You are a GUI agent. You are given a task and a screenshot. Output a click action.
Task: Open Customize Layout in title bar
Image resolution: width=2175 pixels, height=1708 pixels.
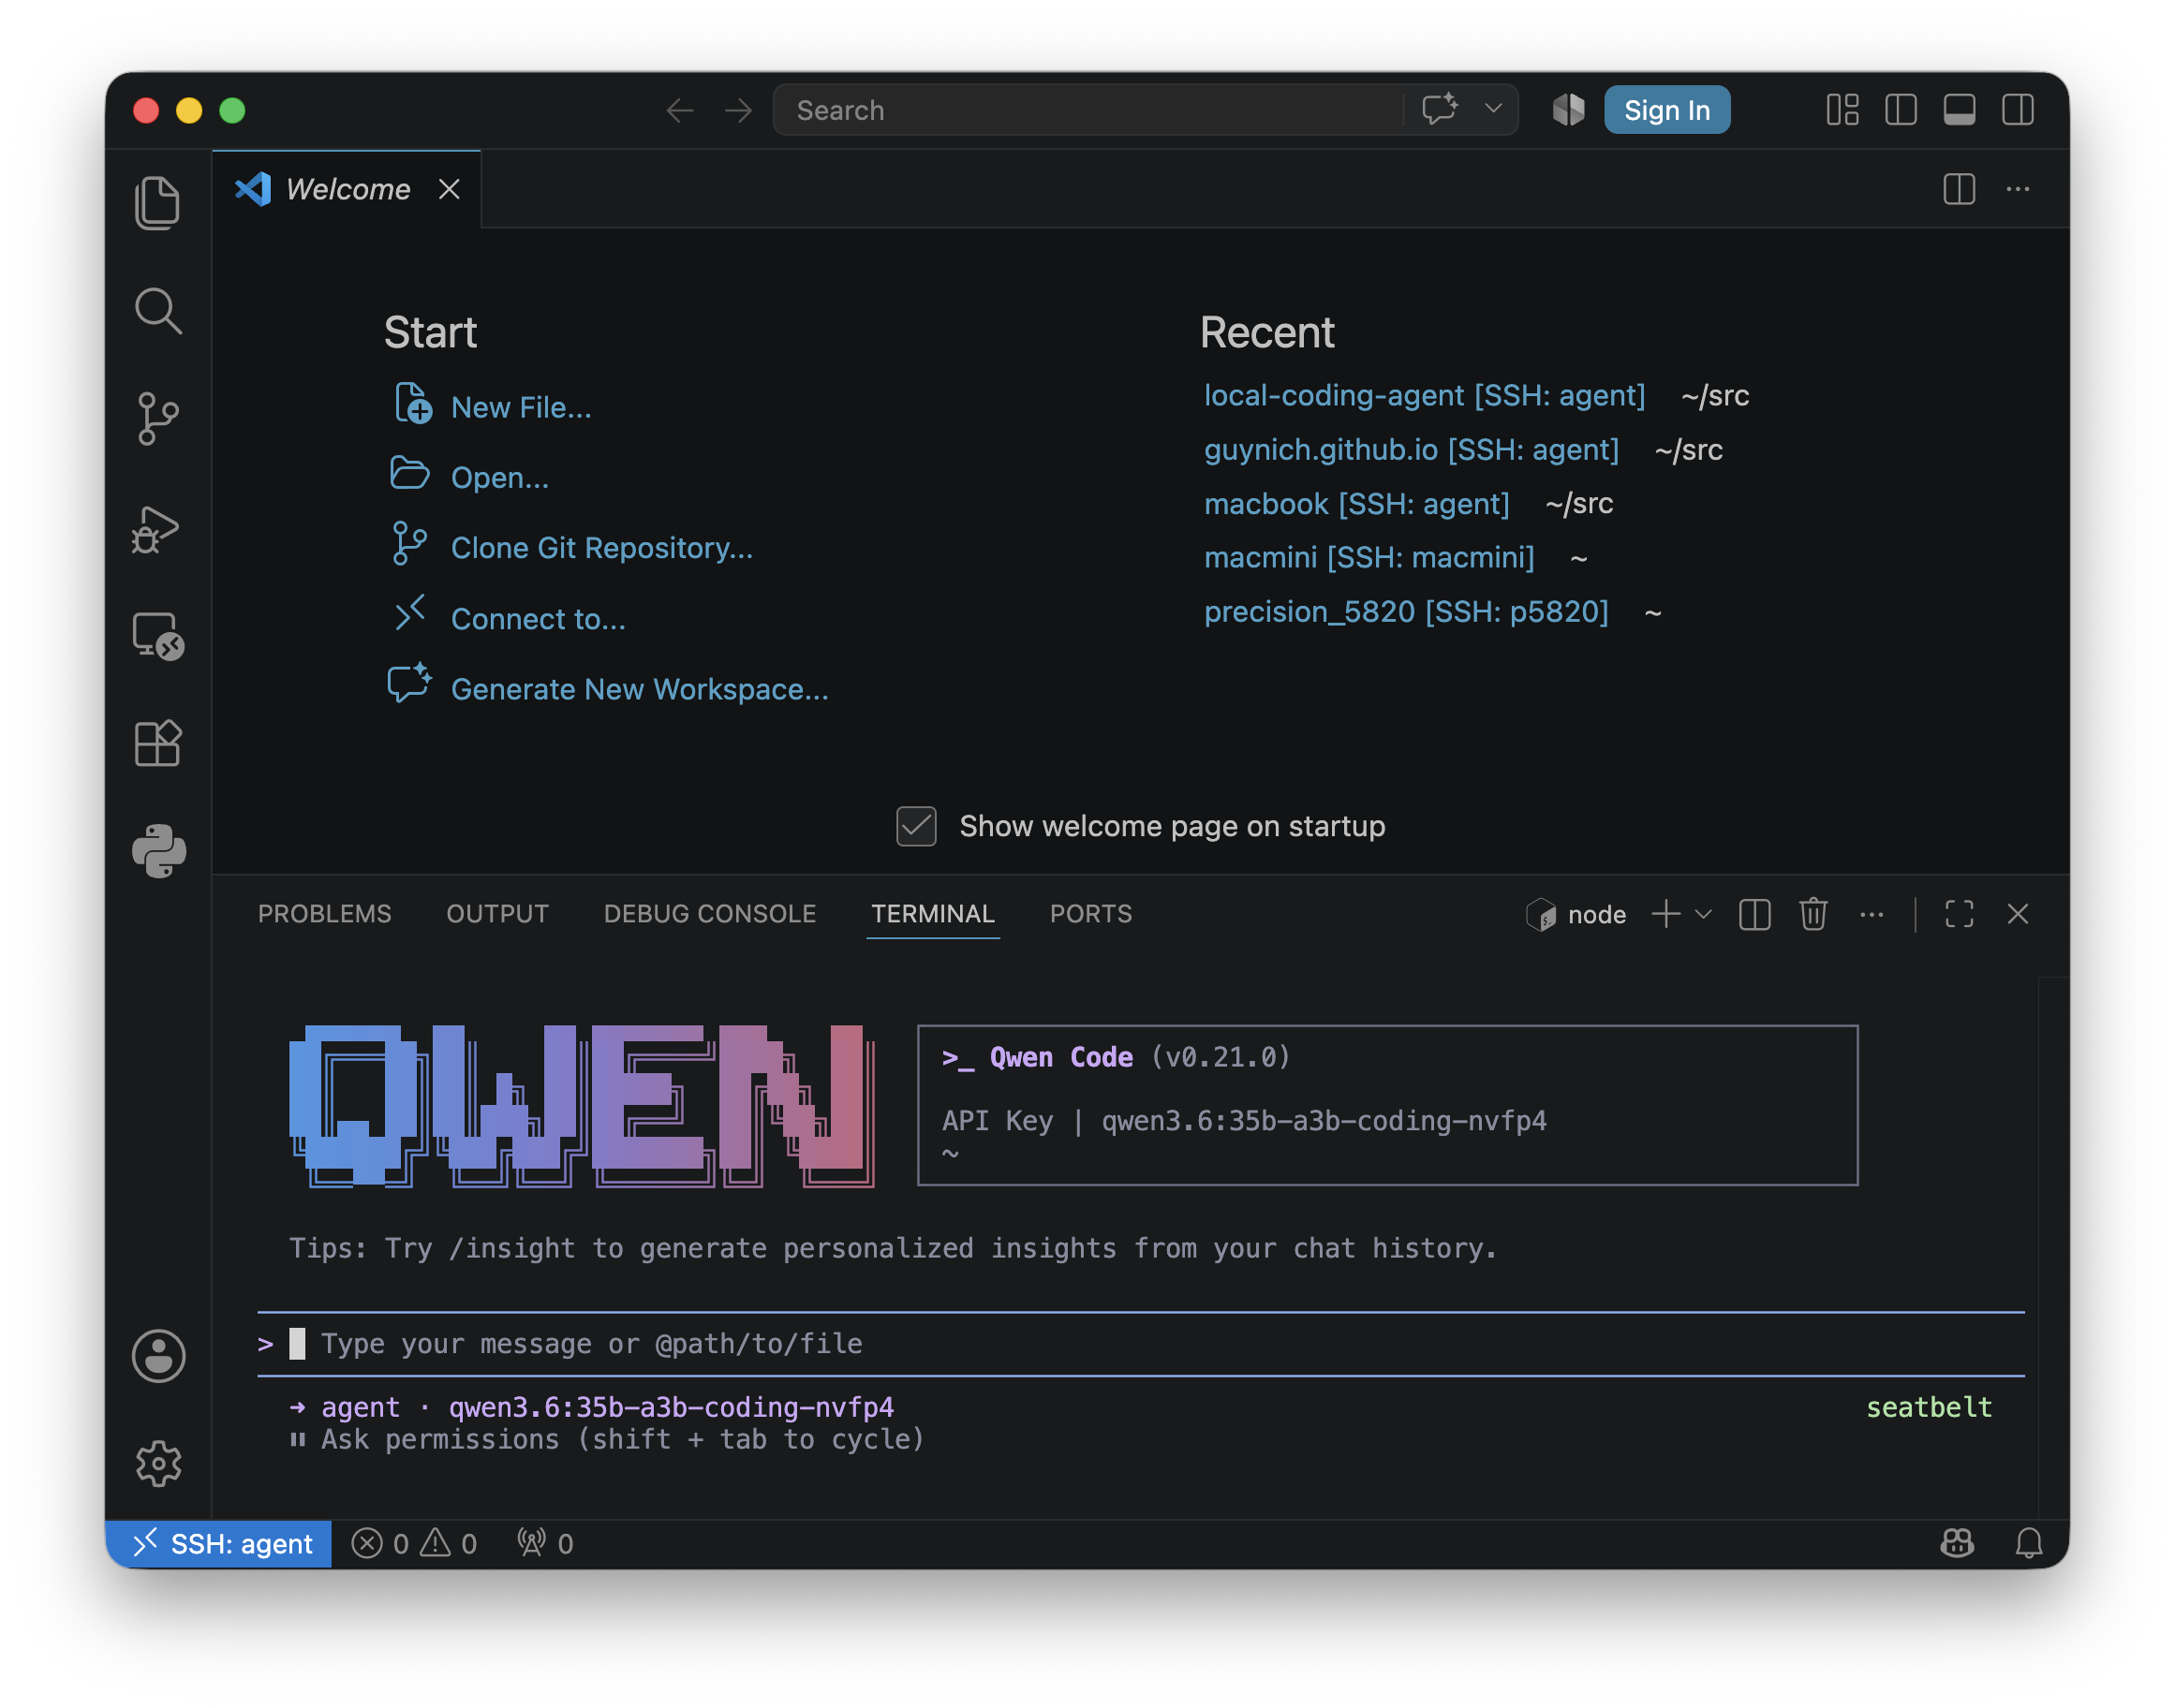(x=1842, y=109)
